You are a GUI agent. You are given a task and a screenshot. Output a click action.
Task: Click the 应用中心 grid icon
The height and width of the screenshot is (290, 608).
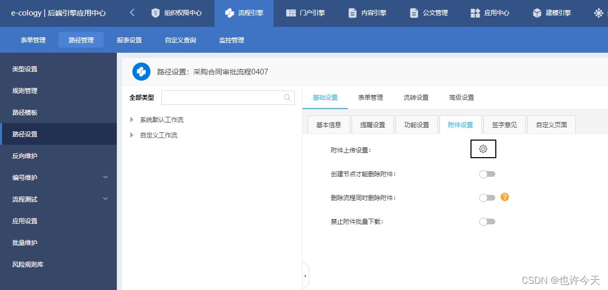tap(476, 13)
